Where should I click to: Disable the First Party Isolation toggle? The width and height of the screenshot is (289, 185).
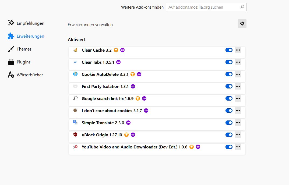[x=229, y=86]
